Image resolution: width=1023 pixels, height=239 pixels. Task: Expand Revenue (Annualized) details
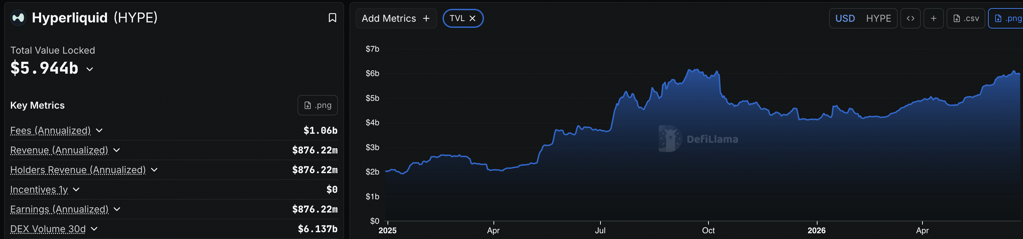click(x=117, y=150)
